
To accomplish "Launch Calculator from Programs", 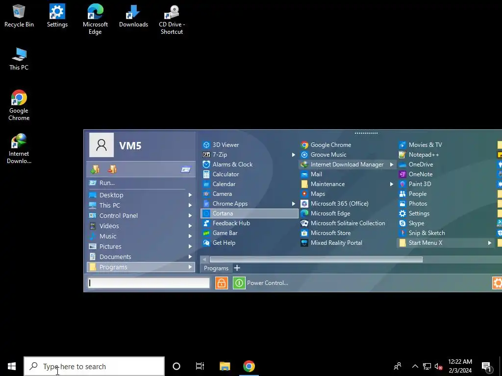I will coord(250,174).
